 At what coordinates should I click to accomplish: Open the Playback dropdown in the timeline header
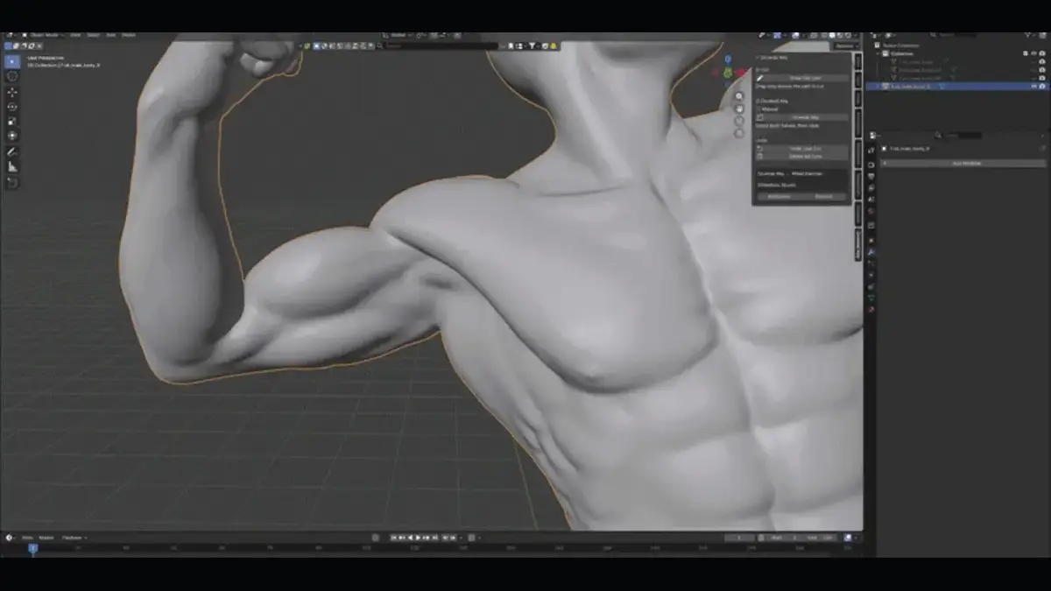click(x=73, y=537)
